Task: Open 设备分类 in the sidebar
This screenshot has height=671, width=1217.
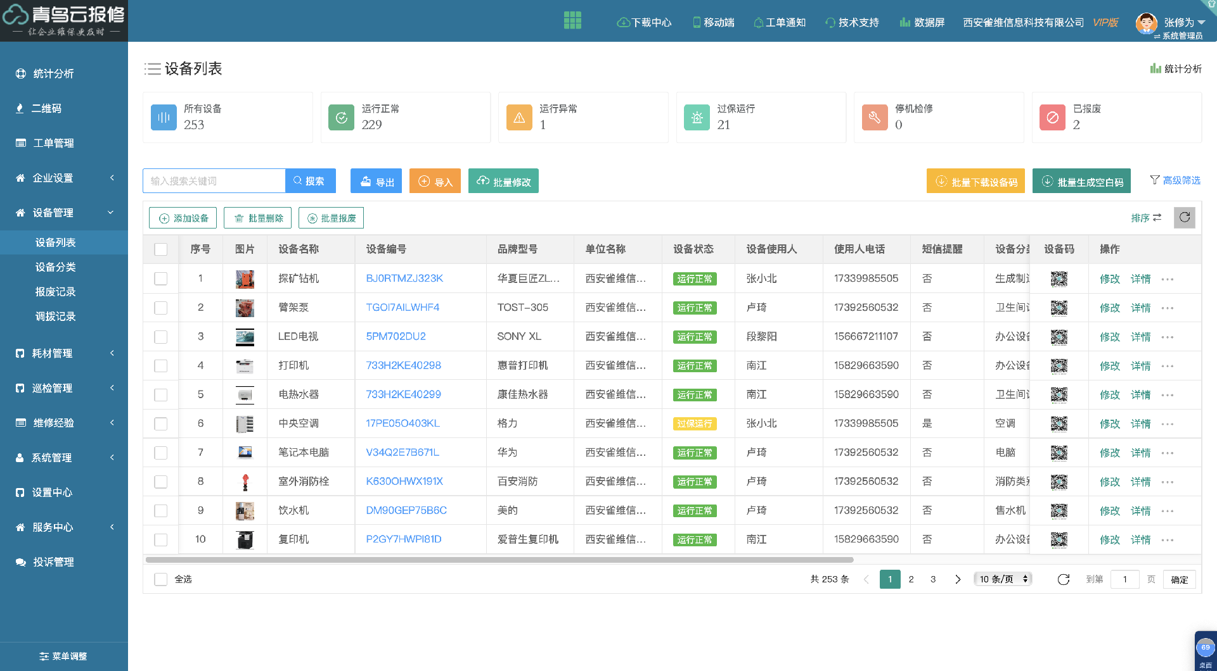Action: coord(56,267)
